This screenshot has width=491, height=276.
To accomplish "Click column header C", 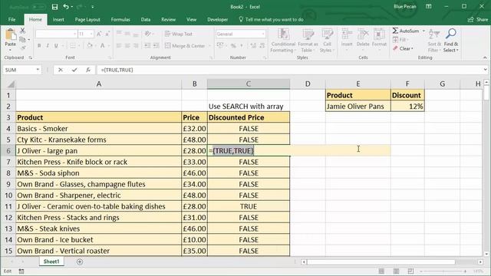I will 249,84.
